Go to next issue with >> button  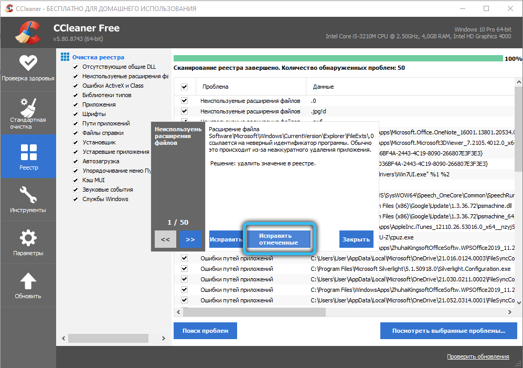click(190, 239)
